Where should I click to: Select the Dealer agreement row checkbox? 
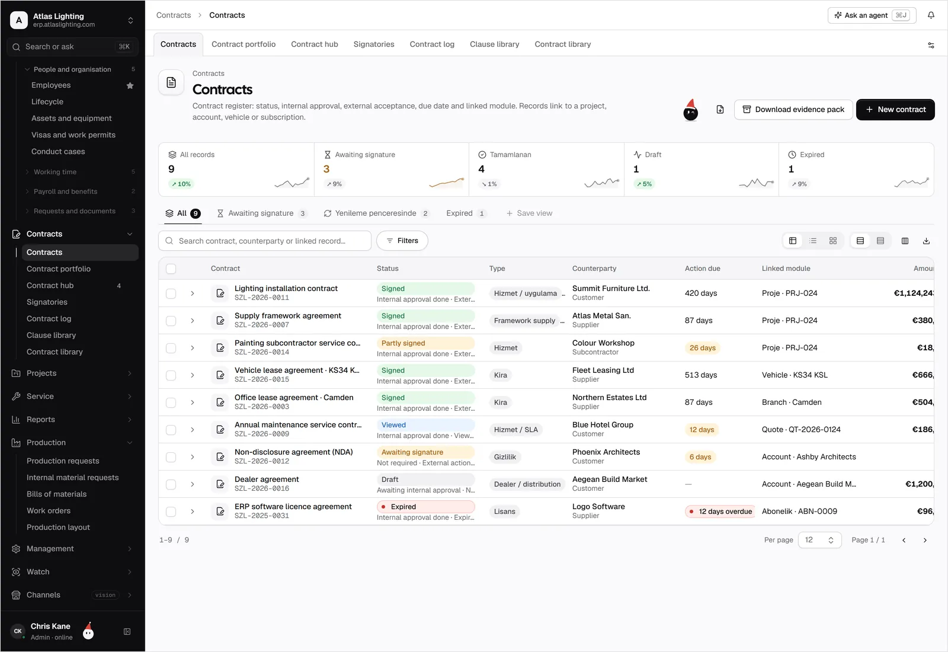click(171, 484)
